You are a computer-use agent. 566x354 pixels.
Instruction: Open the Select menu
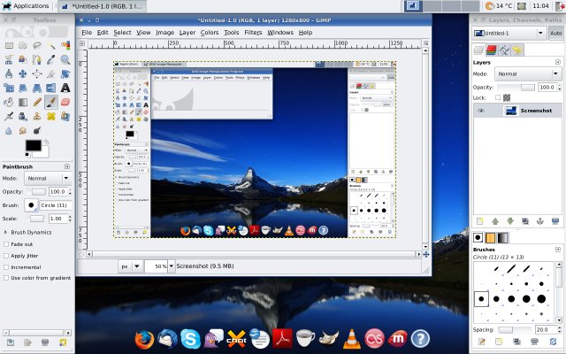[122, 33]
